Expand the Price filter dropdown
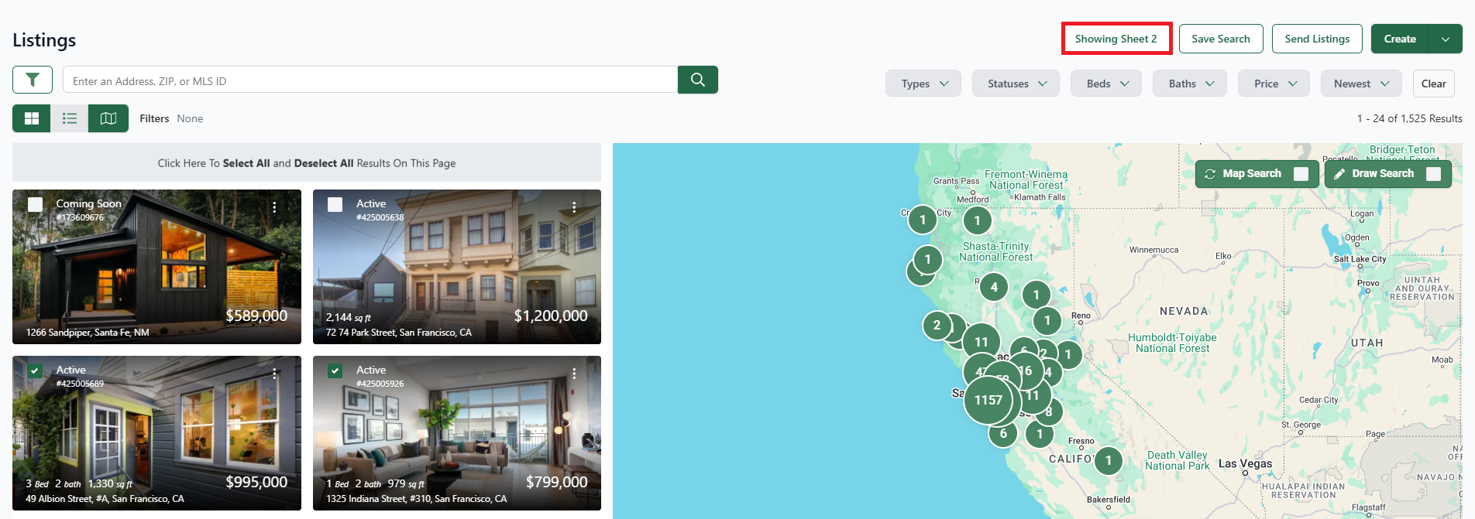Screen dimensions: 1475x519 pos(1274,84)
